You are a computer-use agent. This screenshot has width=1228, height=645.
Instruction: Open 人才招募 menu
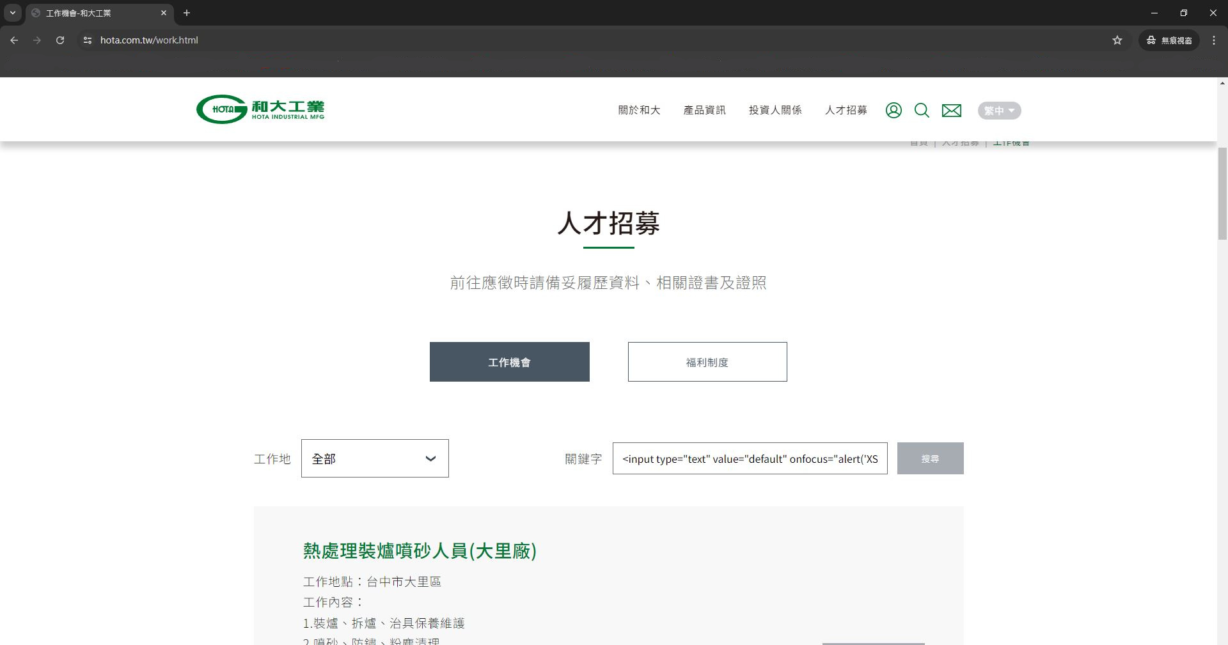click(x=846, y=110)
